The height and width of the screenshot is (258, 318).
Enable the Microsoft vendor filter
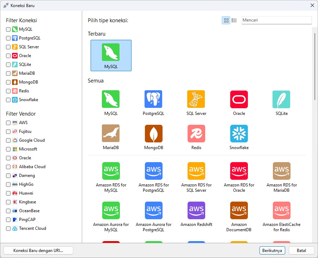(x=8, y=149)
